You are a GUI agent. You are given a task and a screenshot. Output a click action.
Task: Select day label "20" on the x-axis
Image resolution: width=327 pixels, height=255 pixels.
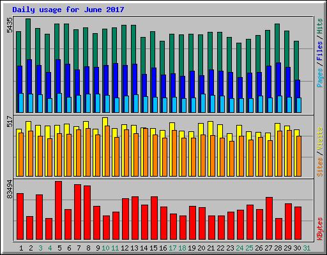[x=201, y=248]
